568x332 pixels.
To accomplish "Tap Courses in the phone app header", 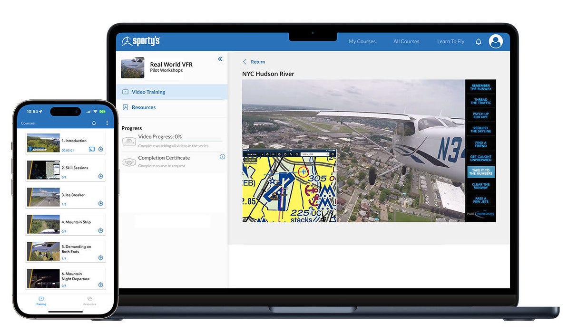I will 28,123.
